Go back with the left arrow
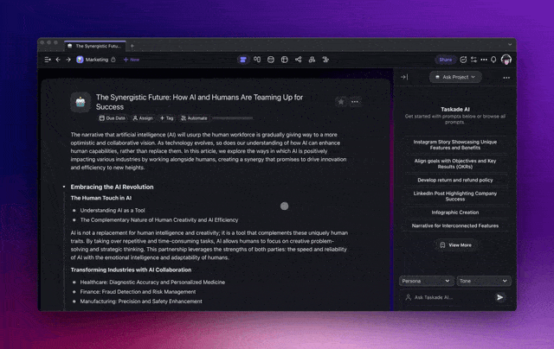 pos(58,60)
